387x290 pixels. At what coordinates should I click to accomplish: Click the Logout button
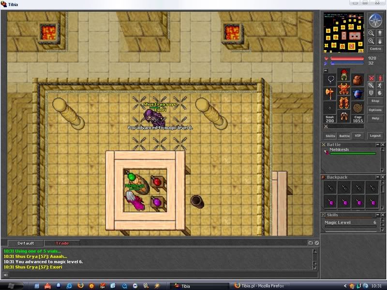[375, 136]
